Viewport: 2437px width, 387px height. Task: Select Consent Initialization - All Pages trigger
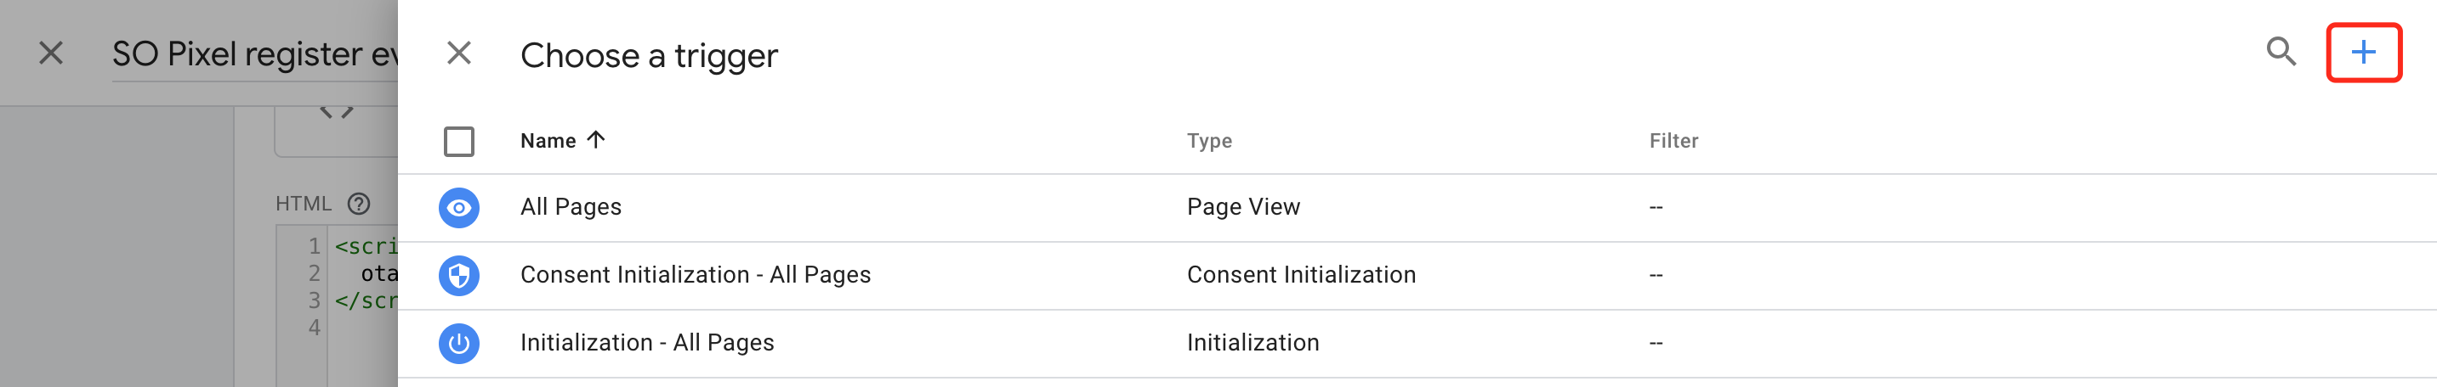tap(696, 276)
